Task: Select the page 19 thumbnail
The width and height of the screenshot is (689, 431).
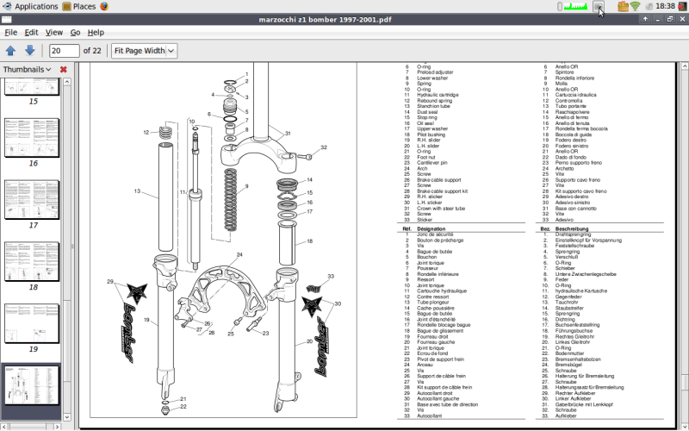Action: coord(32,324)
